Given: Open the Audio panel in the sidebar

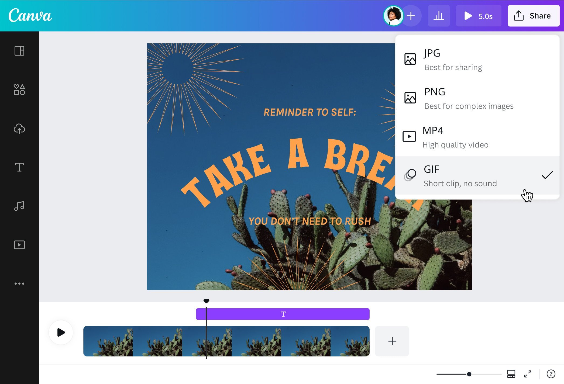Looking at the screenshot, I should 19,206.
